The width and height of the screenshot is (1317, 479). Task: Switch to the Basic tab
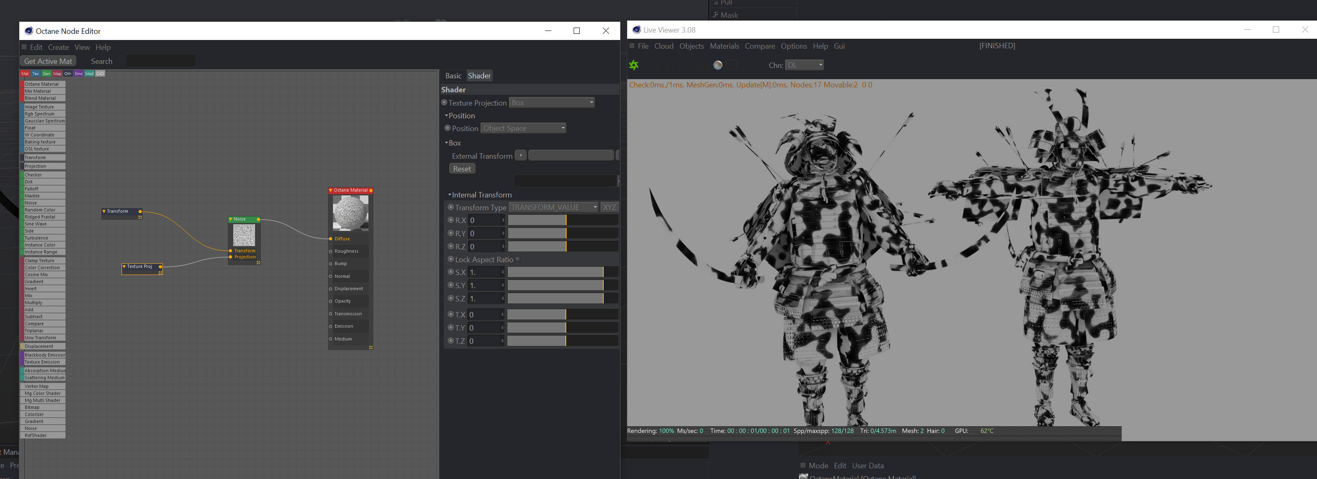coord(453,76)
